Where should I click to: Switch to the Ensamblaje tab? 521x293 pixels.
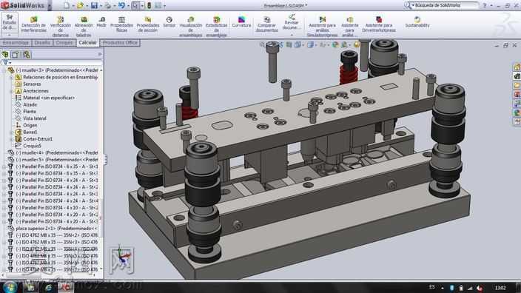(x=16, y=42)
